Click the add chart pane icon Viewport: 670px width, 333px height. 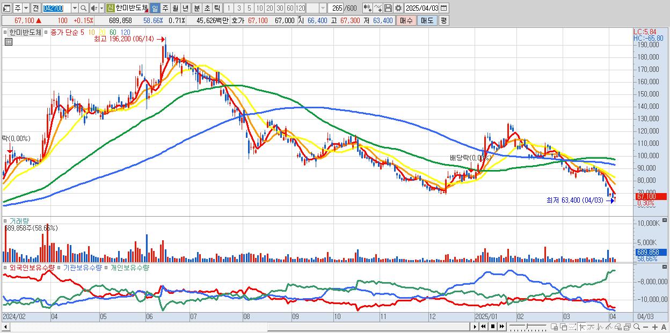(x=555, y=327)
